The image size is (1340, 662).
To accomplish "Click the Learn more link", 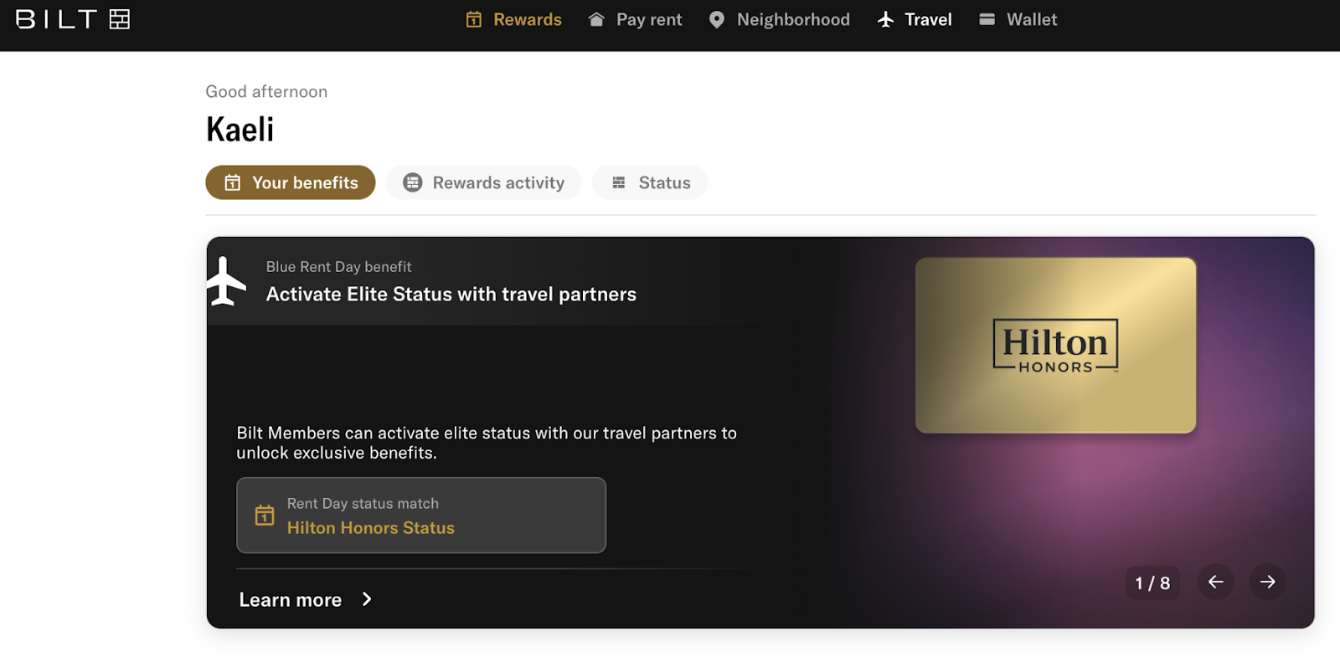I will tap(291, 600).
